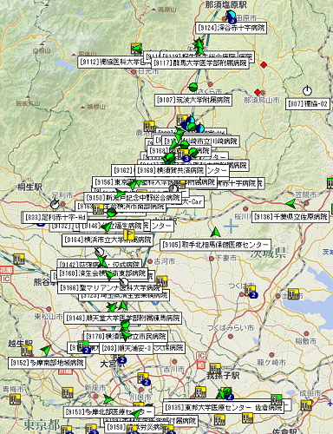Click the power symbol marker above 獨協-02
Viewport: 333px width, 434px height.
click(x=307, y=91)
